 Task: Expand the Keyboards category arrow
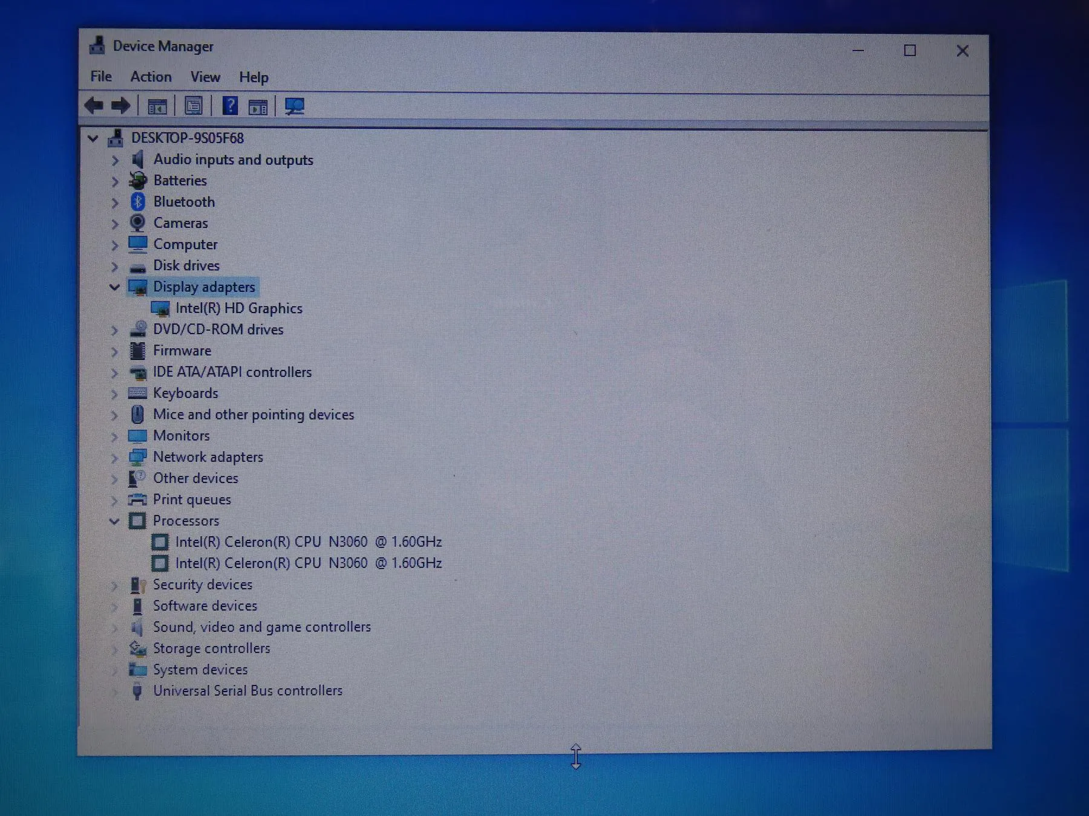[114, 394]
